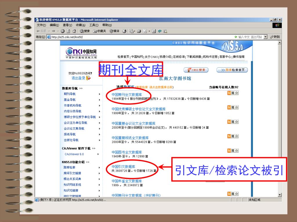Open 中国优秀博硕士学位论文全文数据库 link
Screen dimensions: 297x222
click(x=139, y=109)
